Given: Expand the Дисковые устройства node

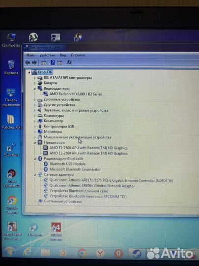Looking at the screenshot, I should pos(35,100).
